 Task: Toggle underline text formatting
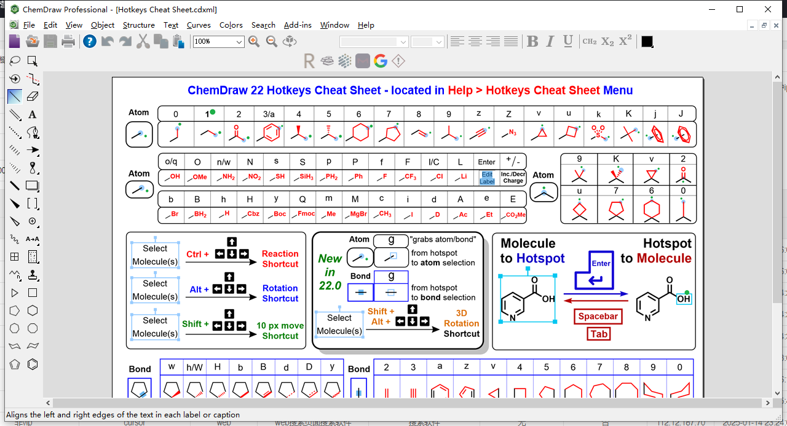[x=567, y=41]
